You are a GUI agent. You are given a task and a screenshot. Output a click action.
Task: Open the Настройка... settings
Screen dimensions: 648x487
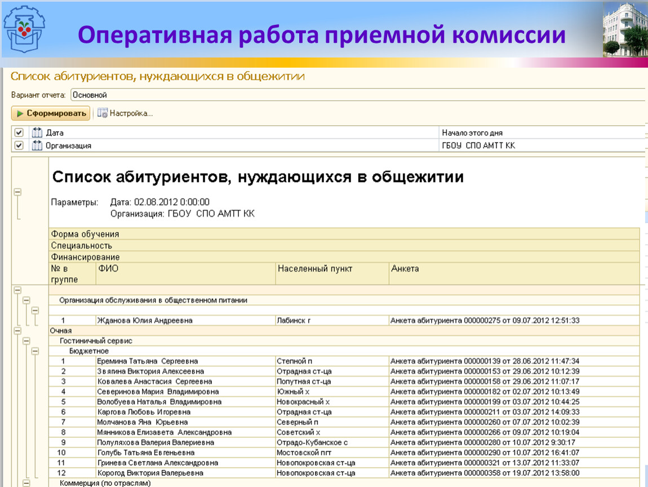point(131,113)
